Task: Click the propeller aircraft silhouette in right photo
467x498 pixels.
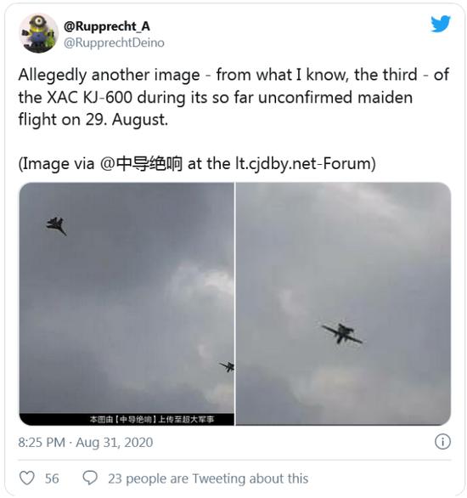Action: (342, 333)
